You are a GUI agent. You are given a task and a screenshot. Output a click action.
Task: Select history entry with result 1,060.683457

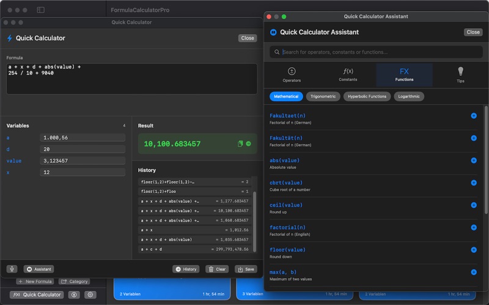[194, 220]
